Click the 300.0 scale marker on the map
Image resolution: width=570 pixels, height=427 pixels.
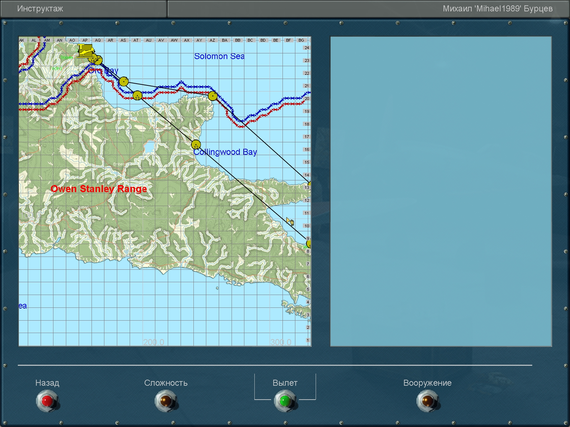click(x=281, y=342)
